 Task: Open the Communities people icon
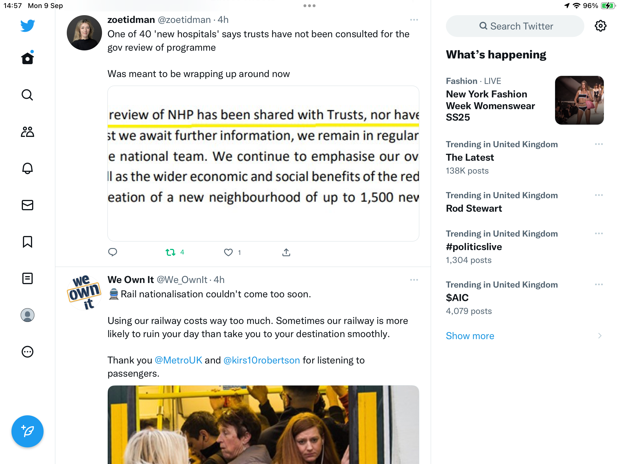28,132
